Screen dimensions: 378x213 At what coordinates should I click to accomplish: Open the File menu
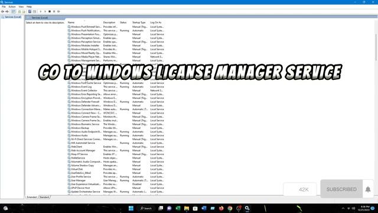pyautogui.click(x=4, y=7)
